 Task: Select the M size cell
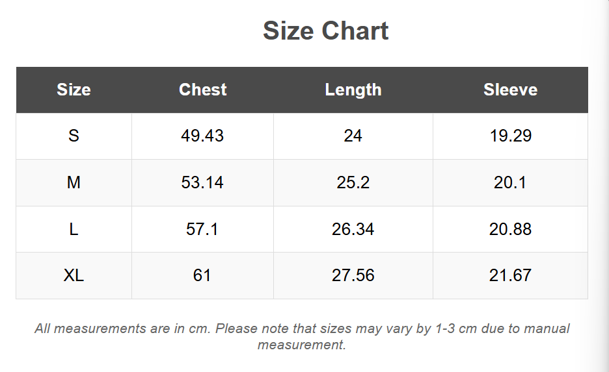coord(74,182)
